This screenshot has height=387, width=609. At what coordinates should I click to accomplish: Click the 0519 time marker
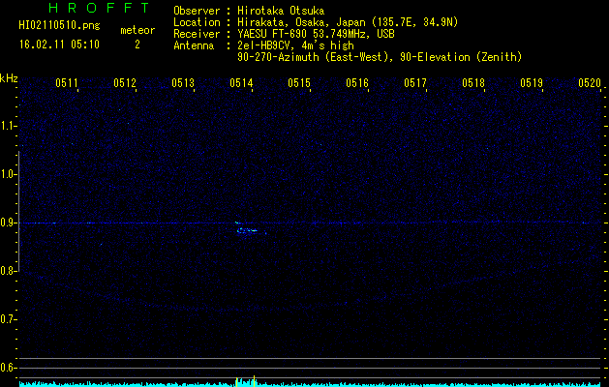[x=532, y=82]
